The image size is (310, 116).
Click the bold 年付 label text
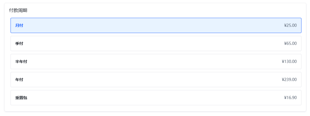click(x=19, y=80)
